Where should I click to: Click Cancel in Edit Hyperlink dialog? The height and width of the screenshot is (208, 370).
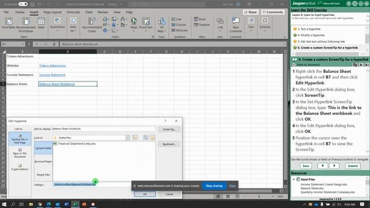[169, 194]
